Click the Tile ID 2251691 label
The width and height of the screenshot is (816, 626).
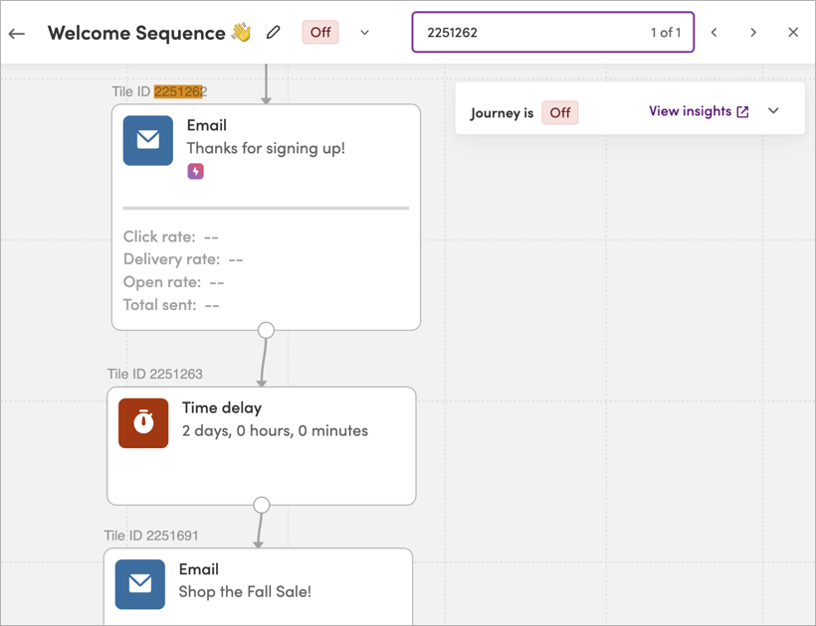point(151,536)
